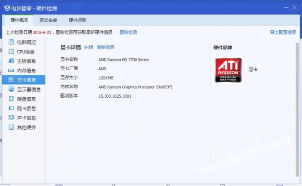Screen dimensions: 302x186
Task: Click the 网卡信息 network card icon
Action: [x=11, y=108]
